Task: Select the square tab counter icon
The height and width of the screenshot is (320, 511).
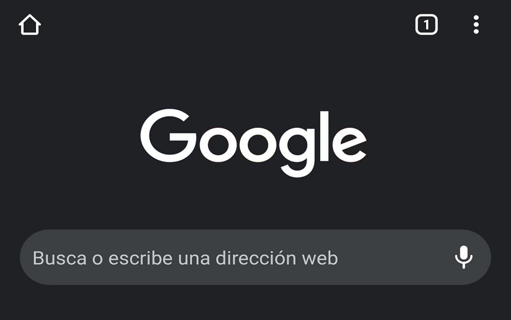Action: (x=426, y=24)
